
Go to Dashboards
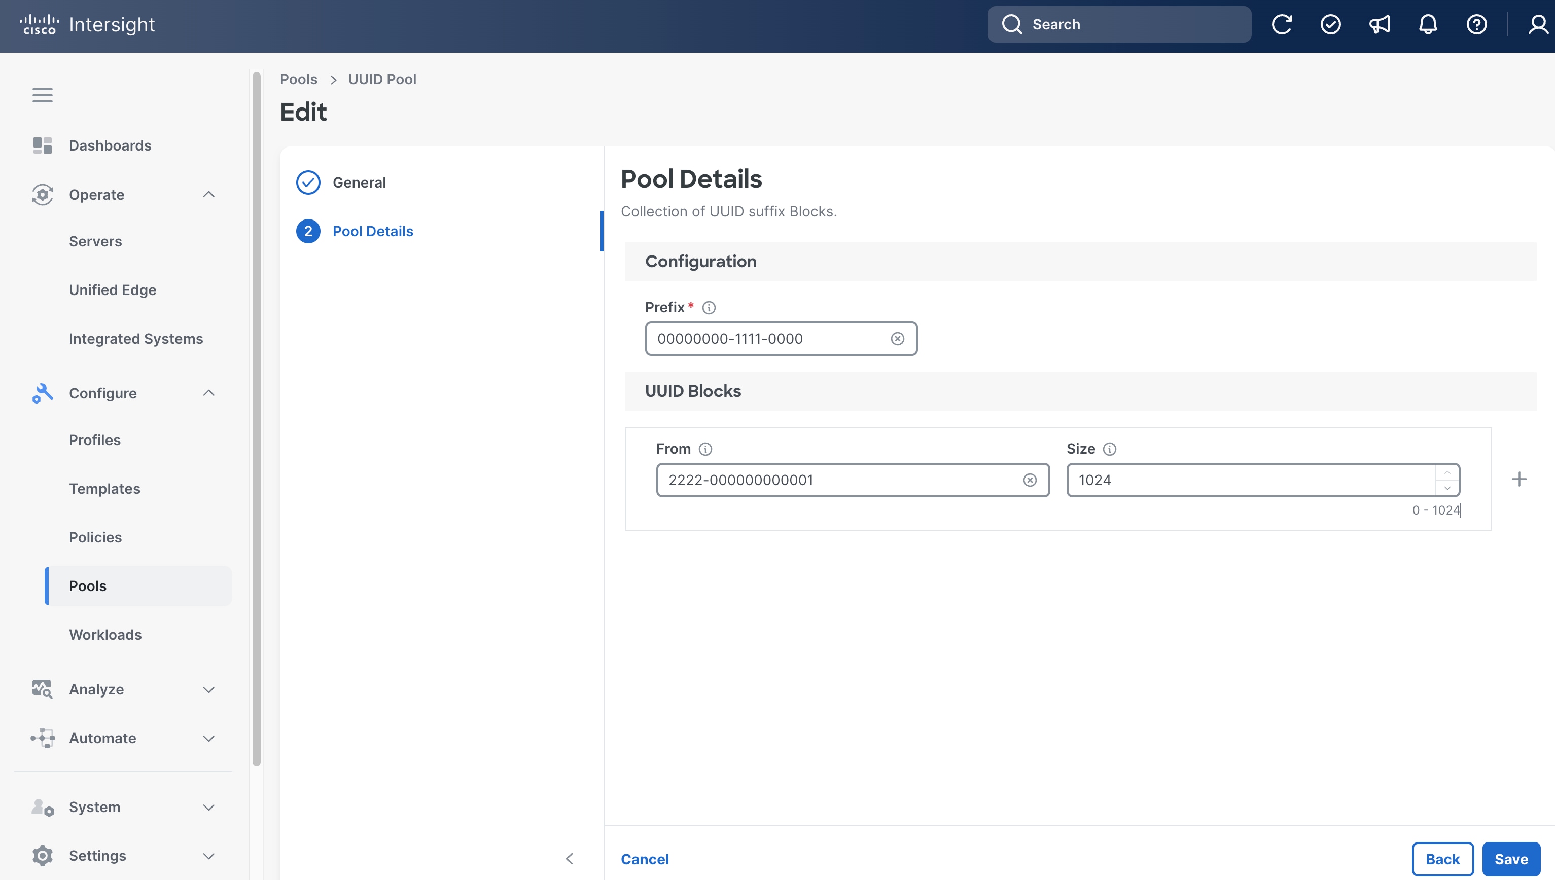point(110,145)
